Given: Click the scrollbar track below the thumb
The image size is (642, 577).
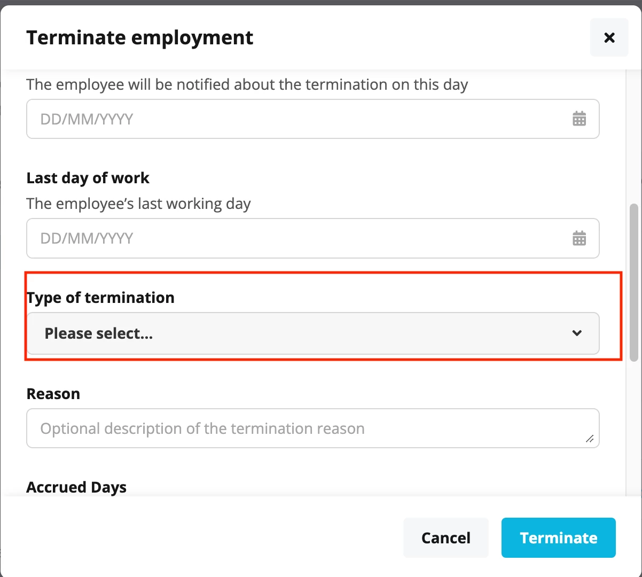Looking at the screenshot, I should pyautogui.click(x=634, y=427).
